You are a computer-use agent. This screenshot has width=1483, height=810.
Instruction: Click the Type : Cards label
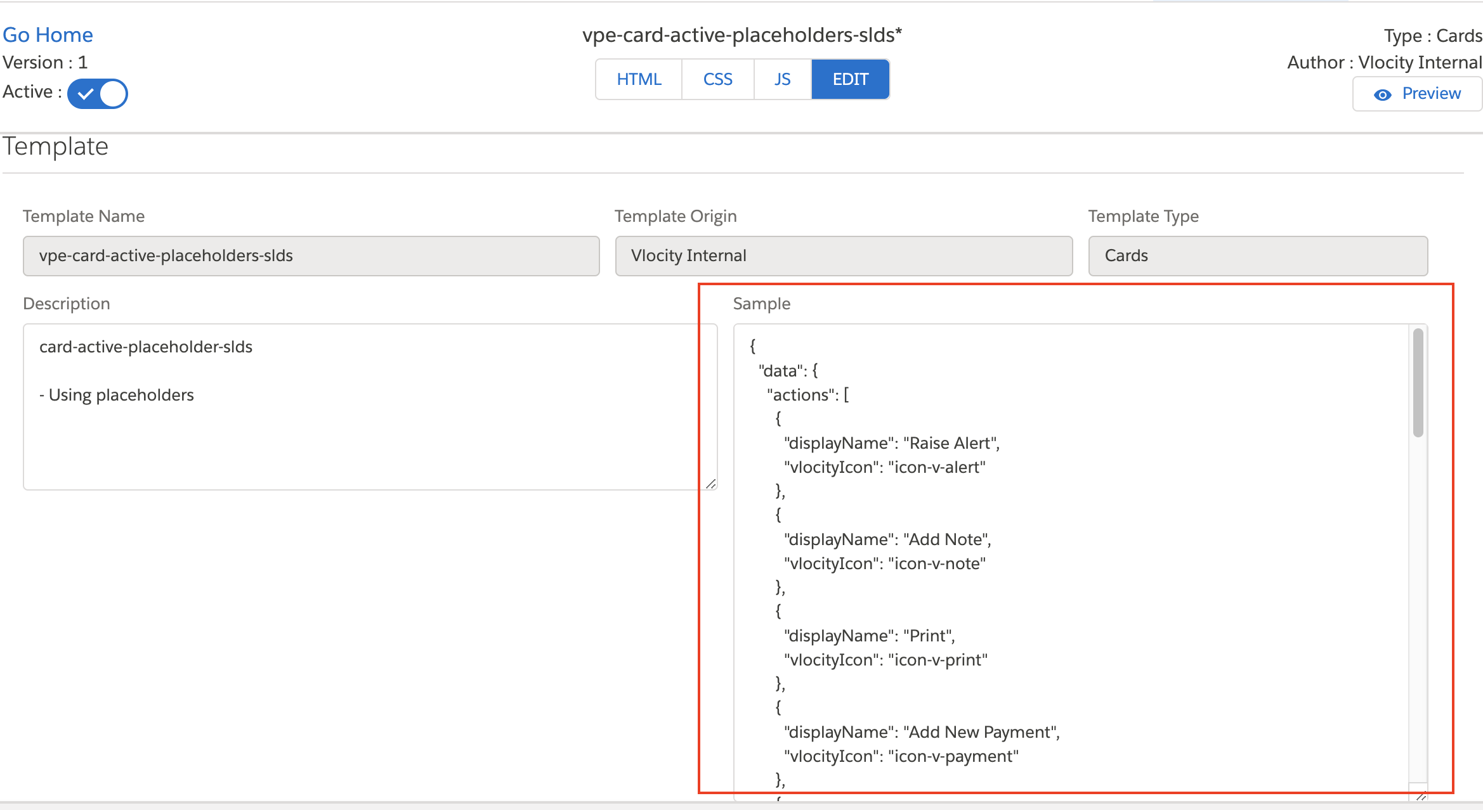[x=1433, y=35]
